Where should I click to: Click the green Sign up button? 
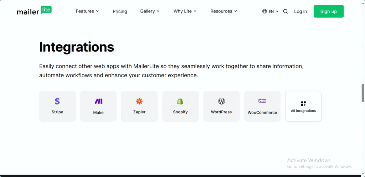coord(328,11)
